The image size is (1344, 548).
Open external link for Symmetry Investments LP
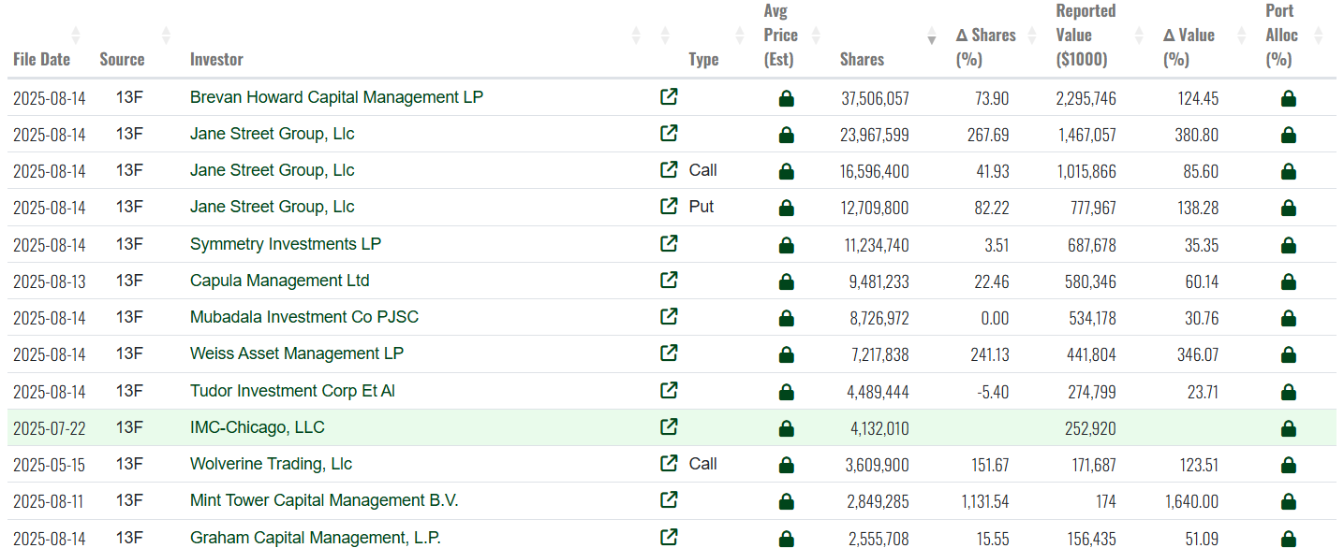669,243
